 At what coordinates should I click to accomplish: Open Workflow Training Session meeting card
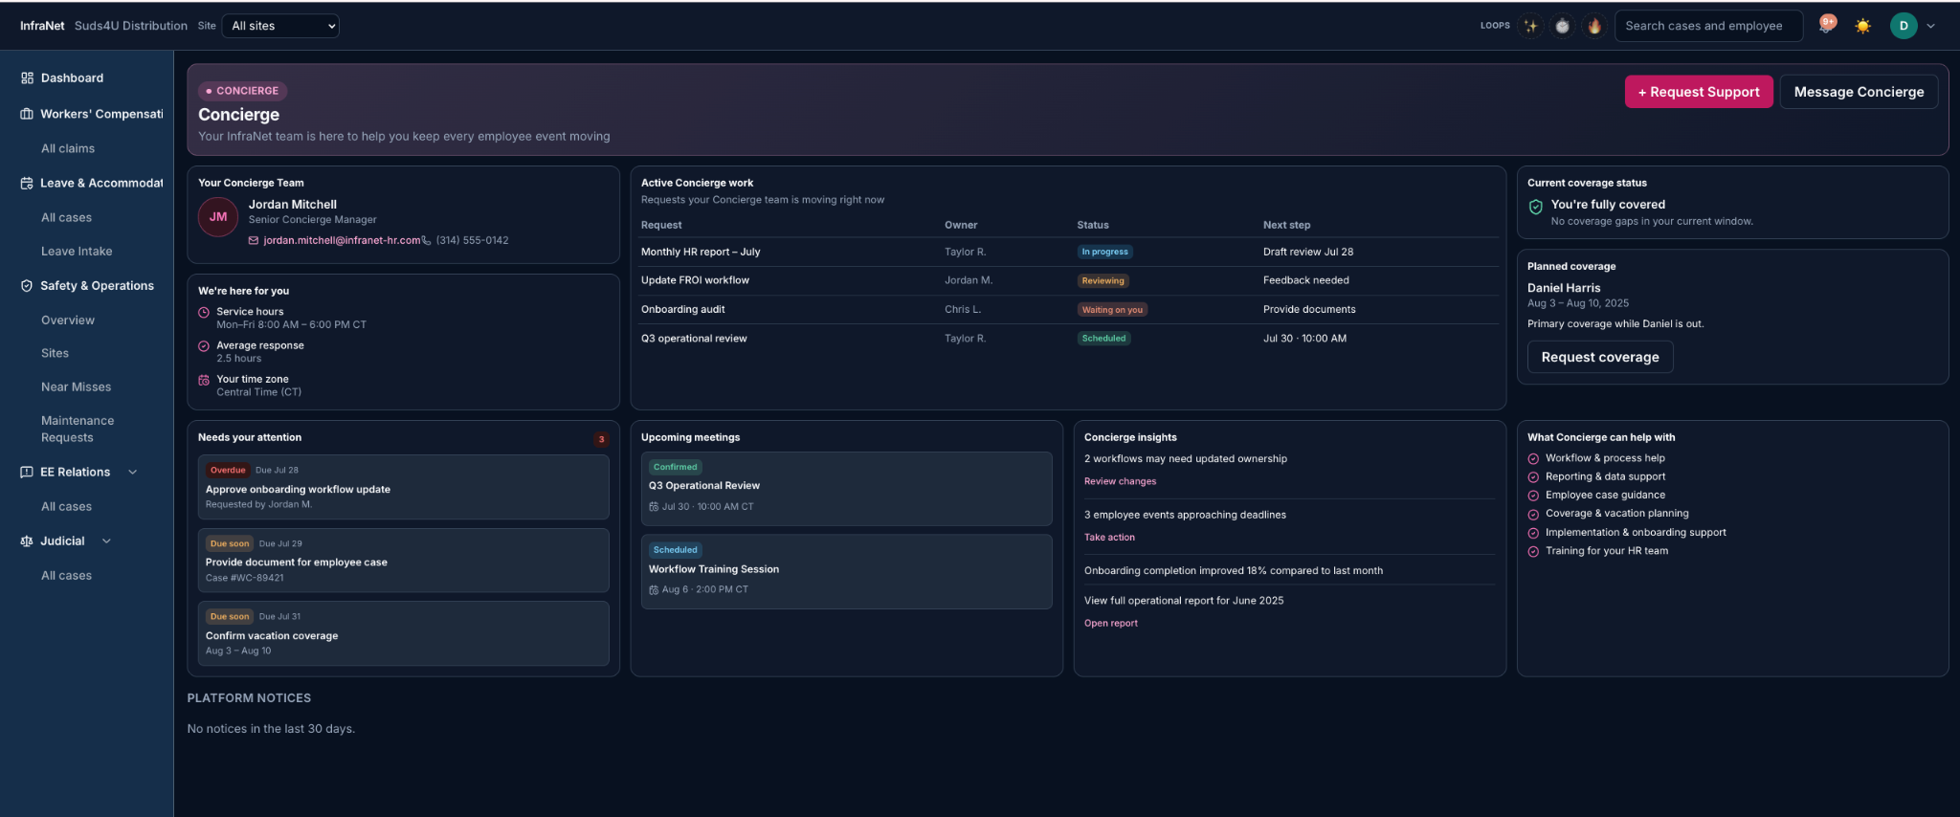point(846,571)
